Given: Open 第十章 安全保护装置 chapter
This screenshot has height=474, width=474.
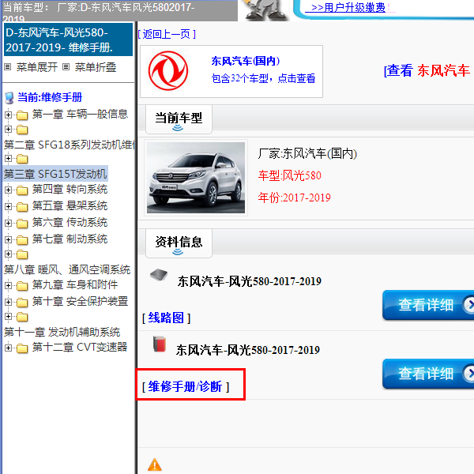Looking at the screenshot, I should point(80,301).
